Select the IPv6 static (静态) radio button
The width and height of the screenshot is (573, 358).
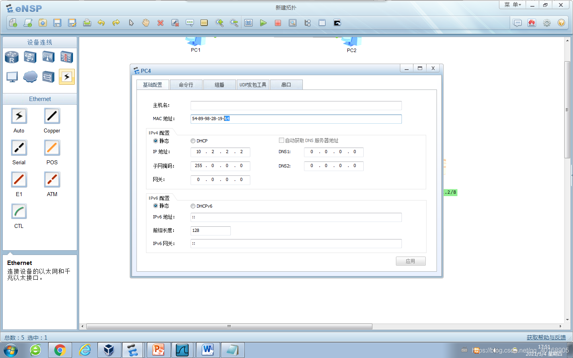(156, 206)
